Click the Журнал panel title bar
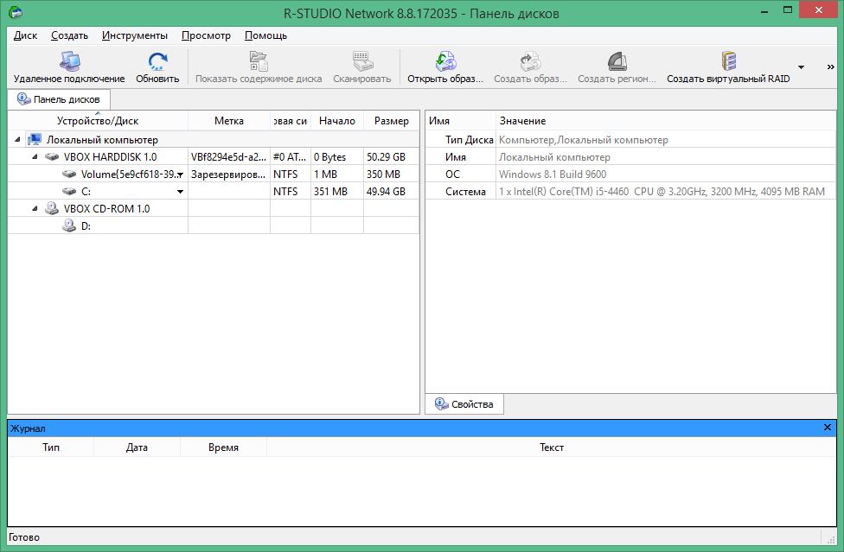 [x=422, y=428]
